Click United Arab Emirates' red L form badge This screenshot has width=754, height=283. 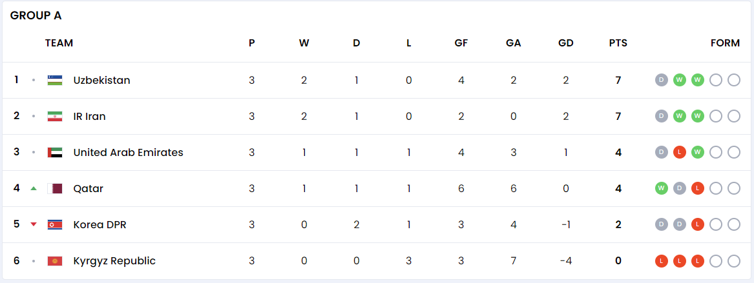click(680, 152)
